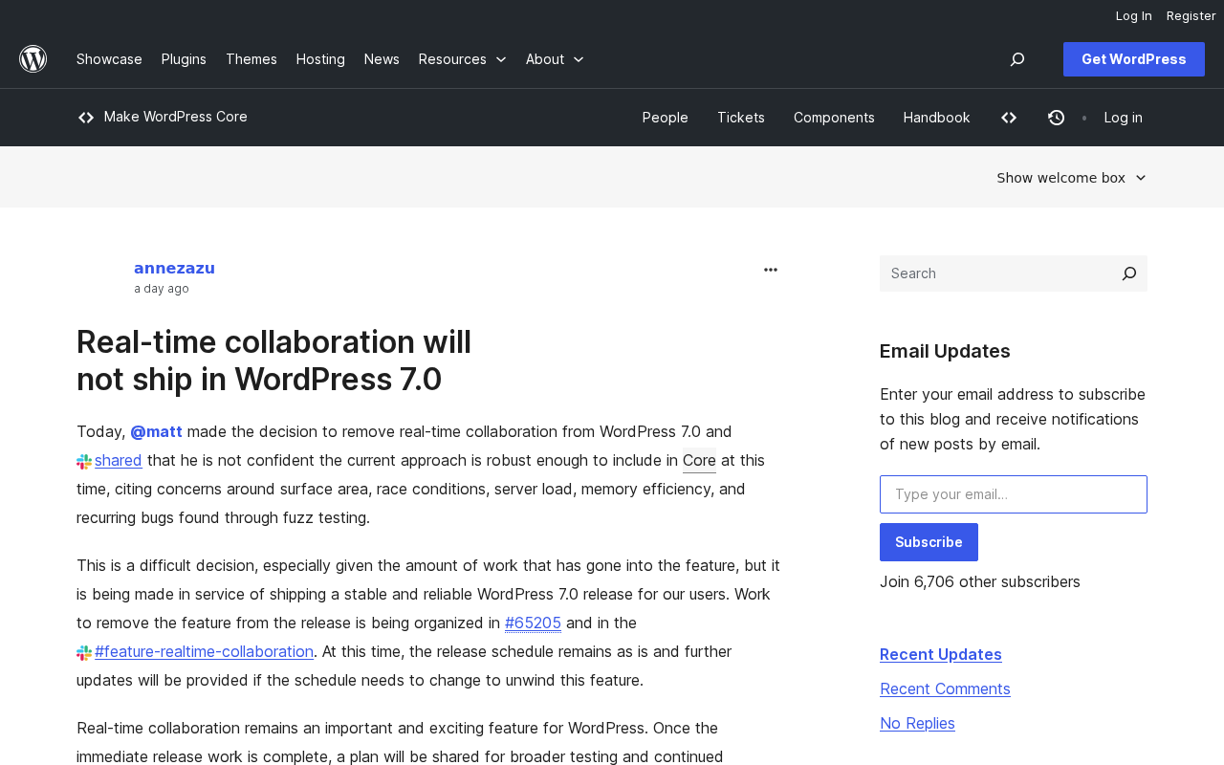Click the Subscribe button
The height and width of the screenshot is (765, 1224).
click(929, 542)
